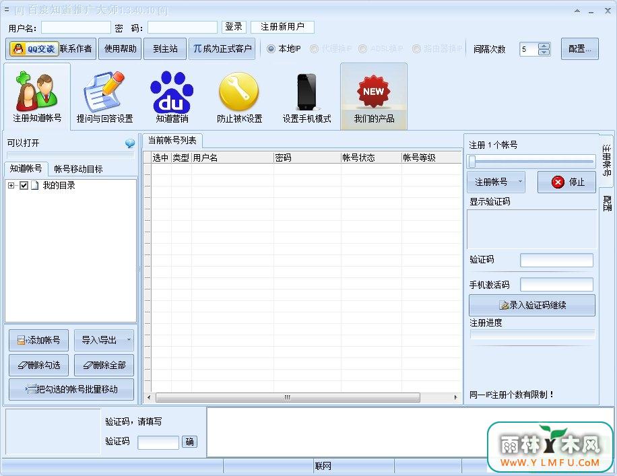Click the 联网 status bar entry

click(x=323, y=466)
